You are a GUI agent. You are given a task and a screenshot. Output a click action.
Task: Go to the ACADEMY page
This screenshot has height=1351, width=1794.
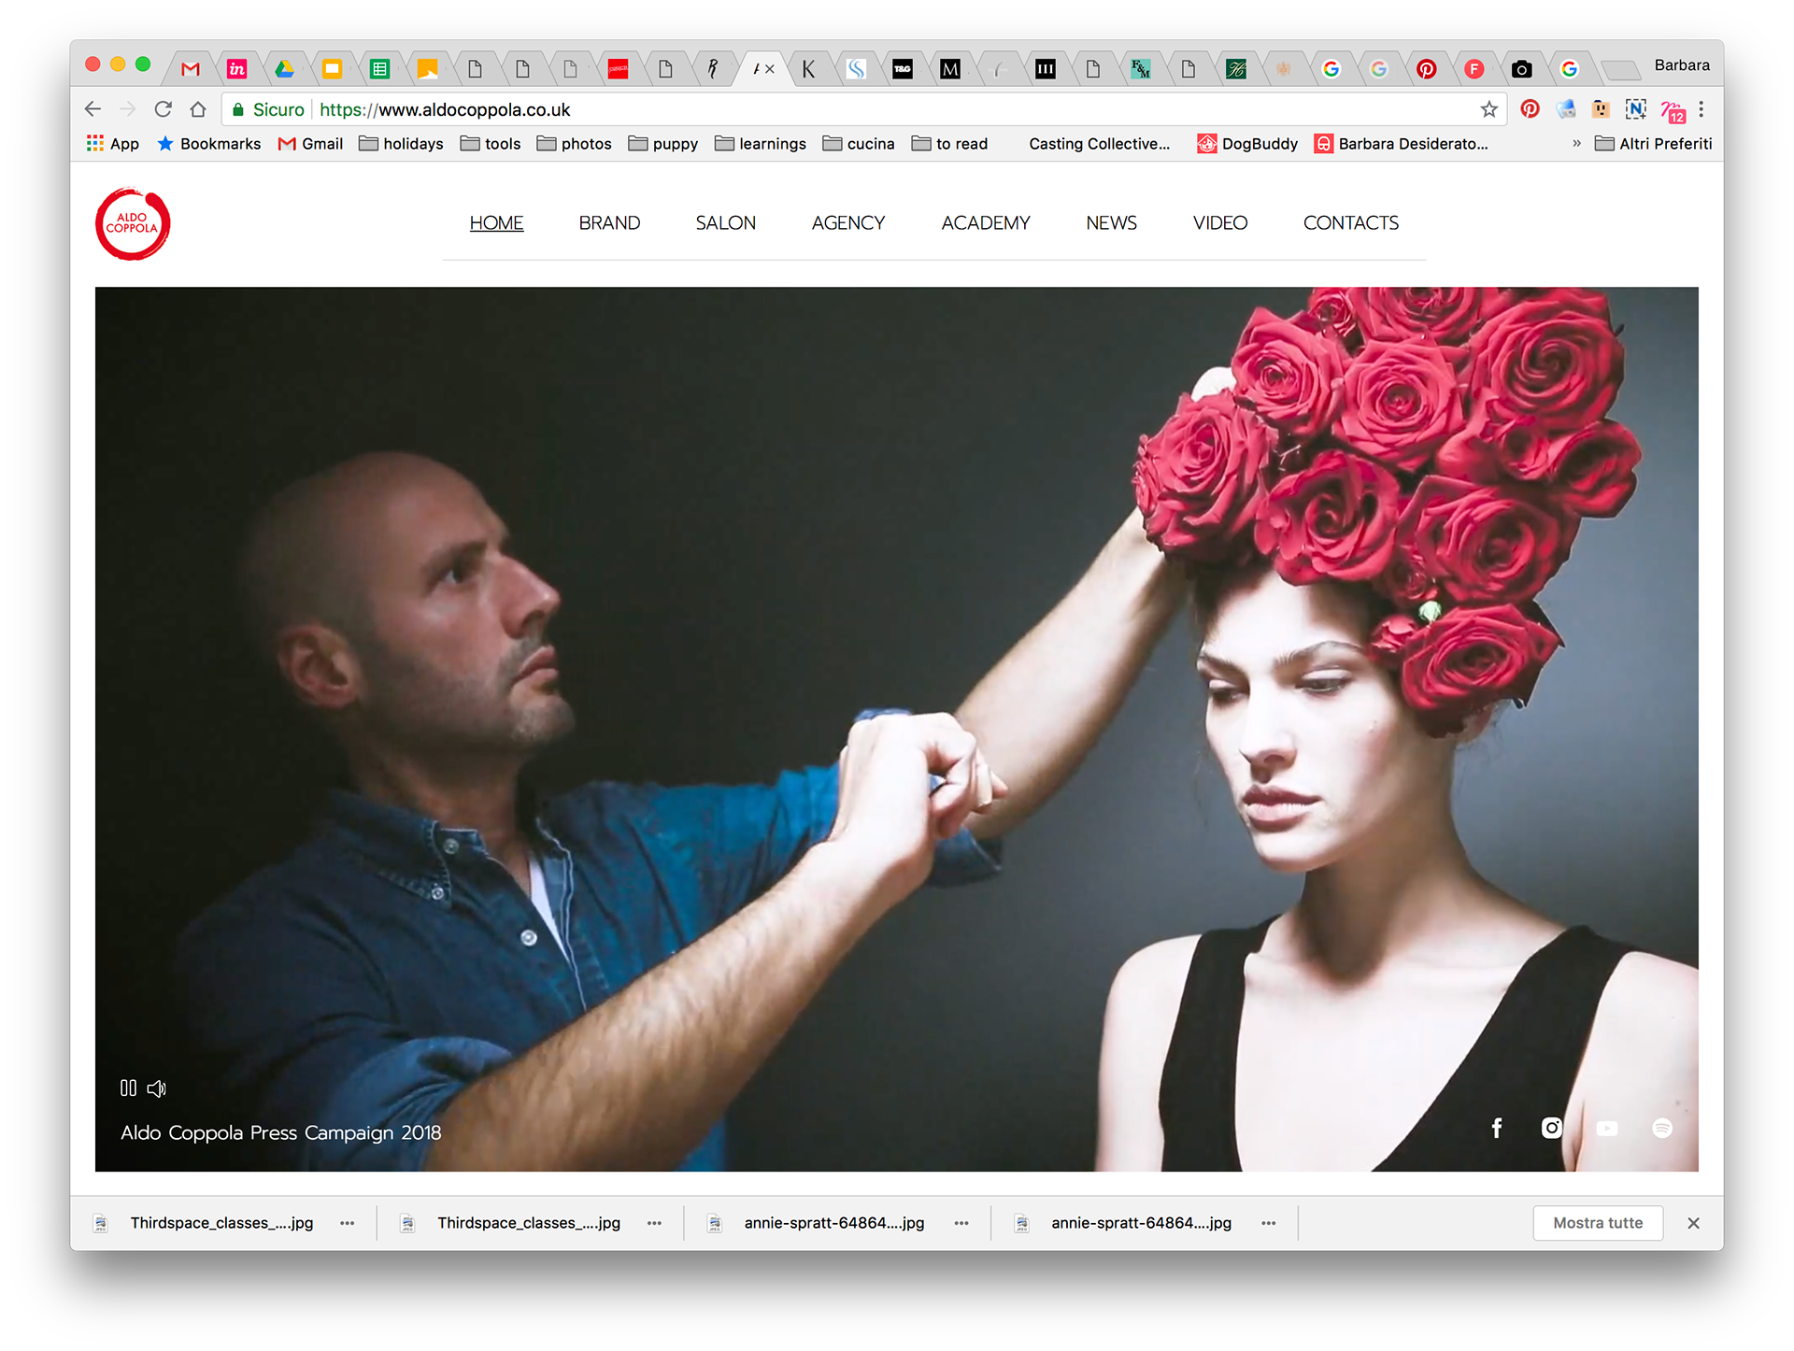pos(985,223)
